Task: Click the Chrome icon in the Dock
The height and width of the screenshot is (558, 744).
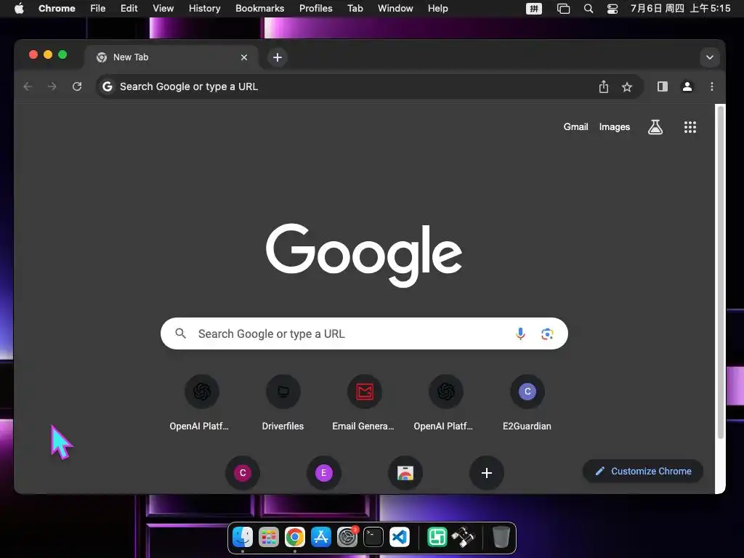Action: 295,537
